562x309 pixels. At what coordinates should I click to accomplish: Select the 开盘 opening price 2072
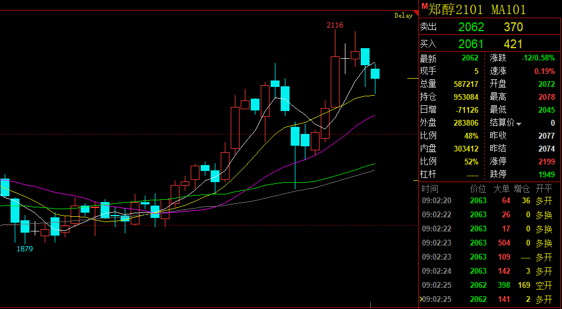(x=547, y=84)
